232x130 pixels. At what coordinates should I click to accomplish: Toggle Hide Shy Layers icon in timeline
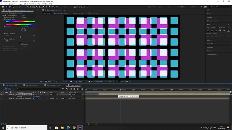click(71, 89)
